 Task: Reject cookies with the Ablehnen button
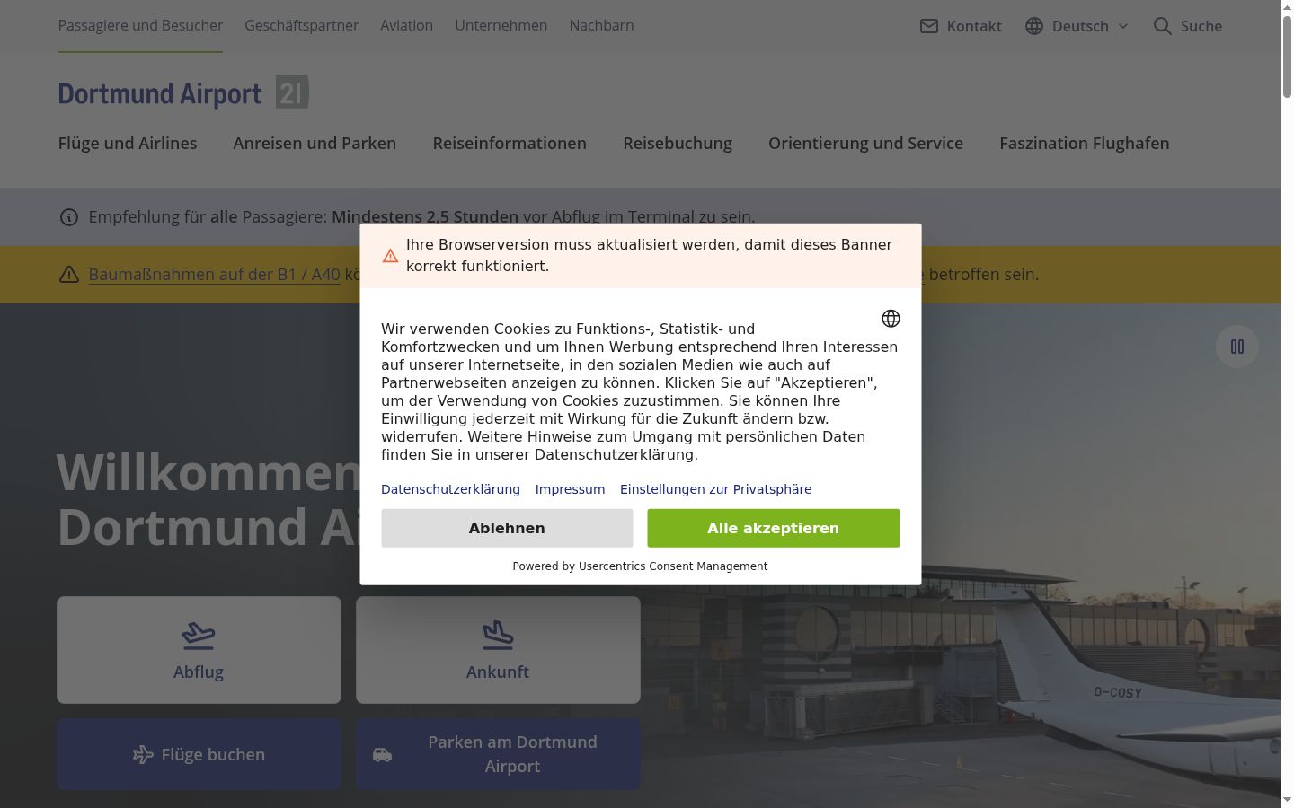point(507,528)
